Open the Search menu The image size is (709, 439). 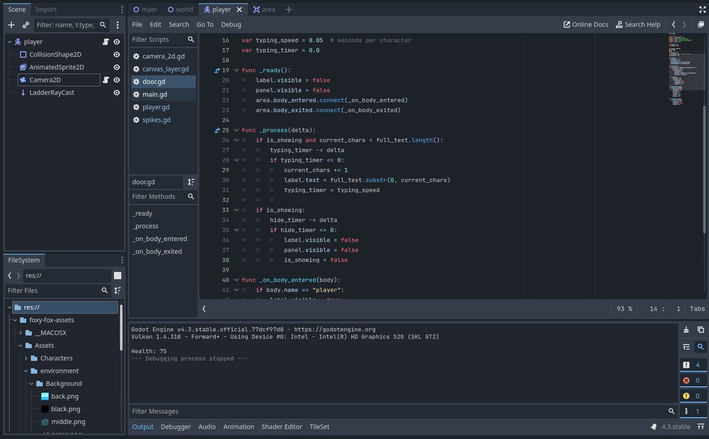179,25
